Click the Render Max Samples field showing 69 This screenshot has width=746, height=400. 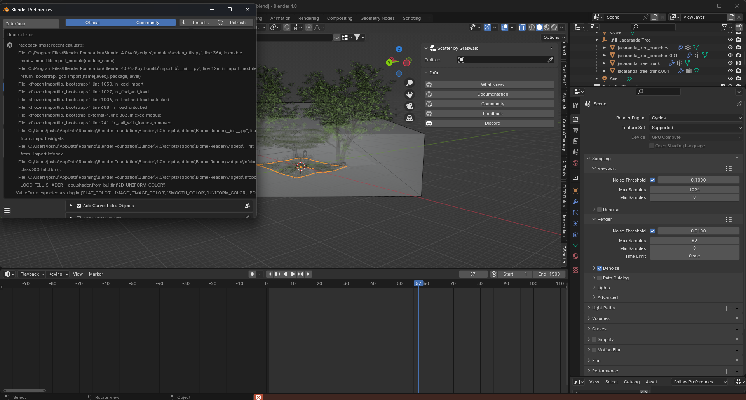point(694,241)
